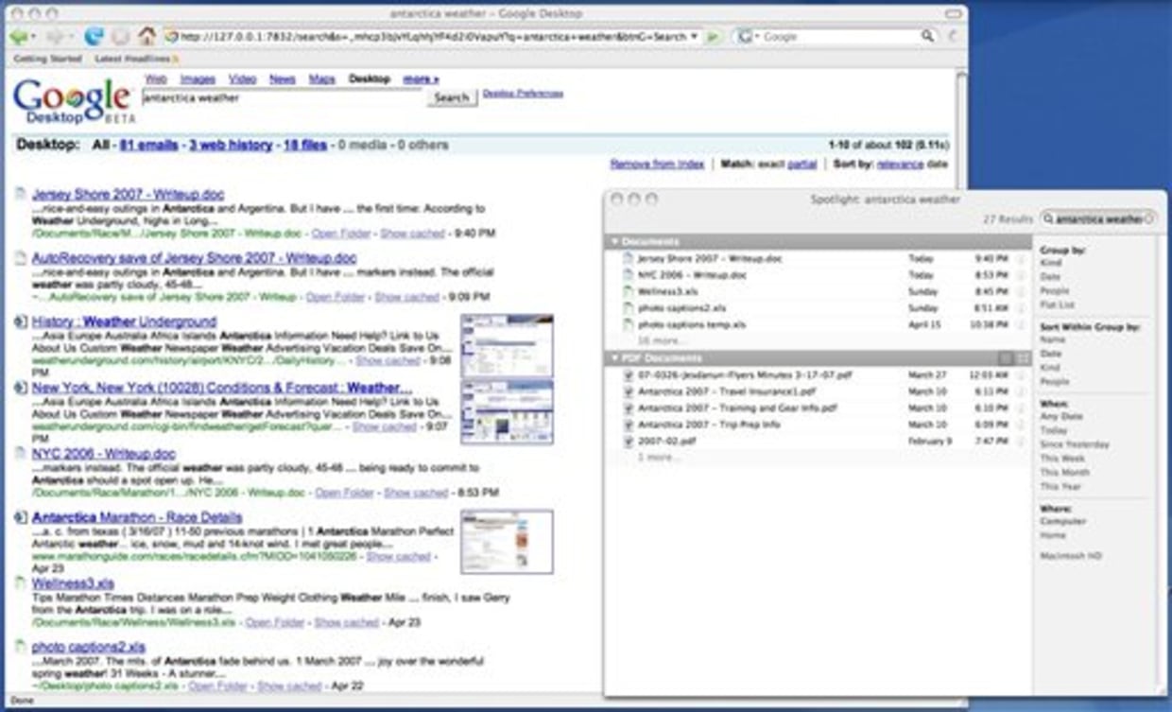
Task: Group Spotlight results by People
Action: (x=1055, y=291)
